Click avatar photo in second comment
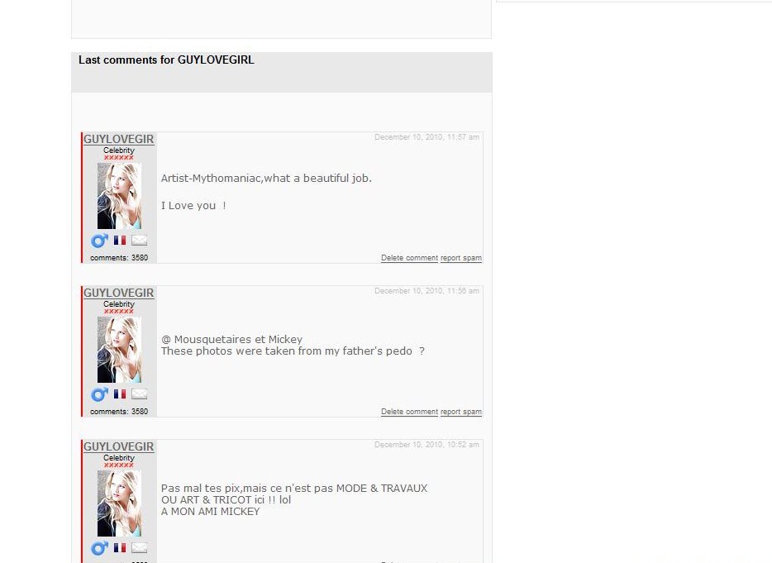Screen dimensions: 772x563 click(x=119, y=350)
